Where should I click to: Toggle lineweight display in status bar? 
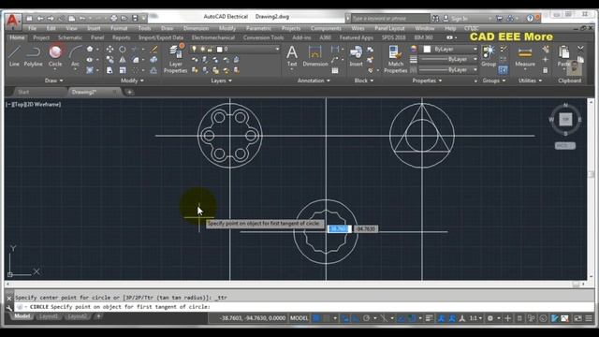pos(429,318)
